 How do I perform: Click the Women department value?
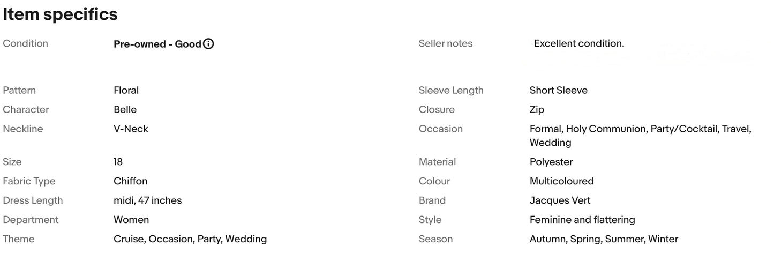pos(131,220)
